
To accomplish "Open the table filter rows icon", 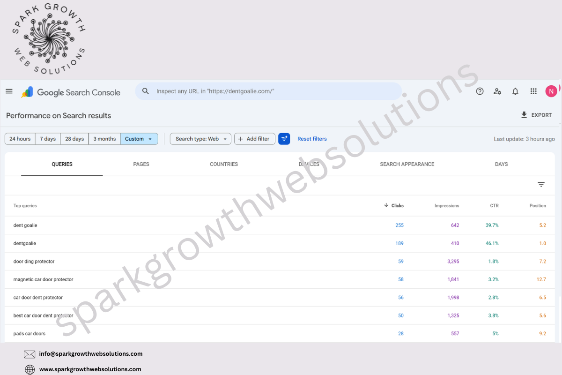I will [541, 185].
